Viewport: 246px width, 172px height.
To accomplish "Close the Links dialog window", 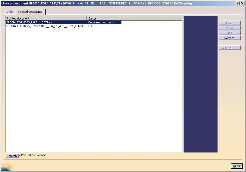I will (242, 3).
